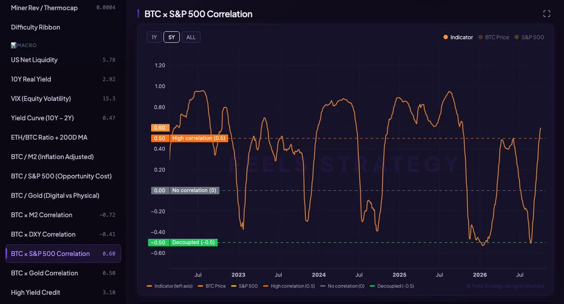Enable the S&P 500 series
The width and height of the screenshot is (564, 304).
529,37
